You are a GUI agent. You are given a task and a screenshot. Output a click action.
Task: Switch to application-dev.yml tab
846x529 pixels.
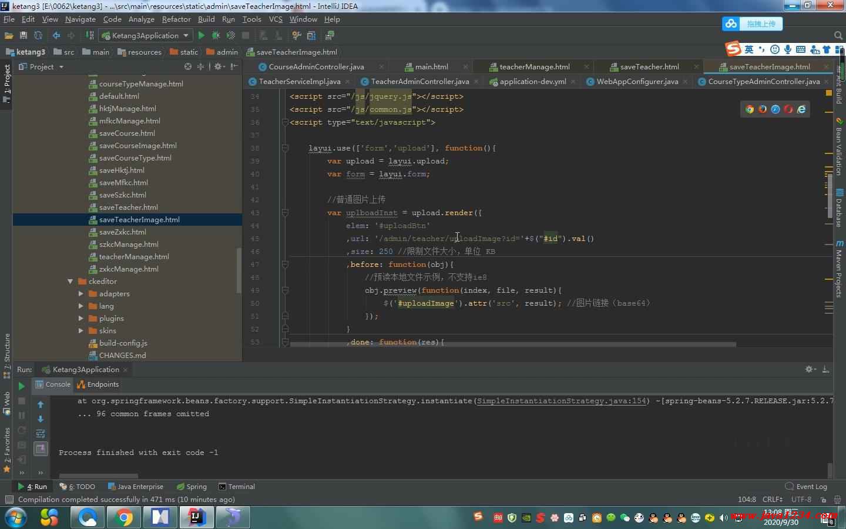point(532,81)
